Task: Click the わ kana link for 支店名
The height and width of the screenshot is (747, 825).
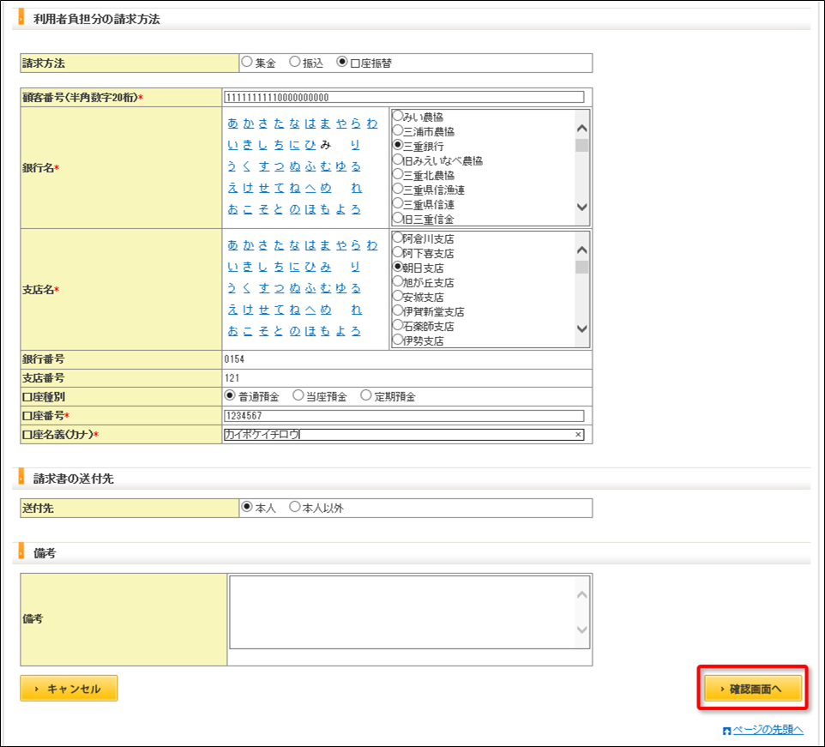Action: pyautogui.click(x=372, y=245)
